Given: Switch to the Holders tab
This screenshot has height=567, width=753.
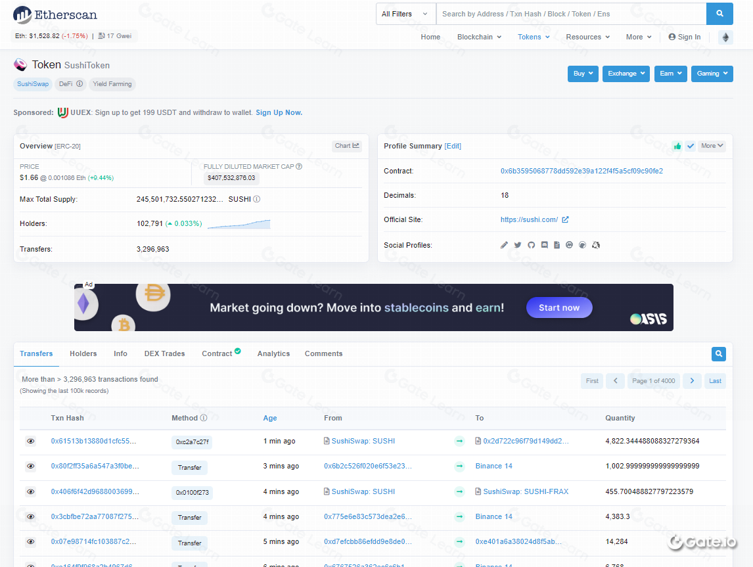Looking at the screenshot, I should click(83, 354).
